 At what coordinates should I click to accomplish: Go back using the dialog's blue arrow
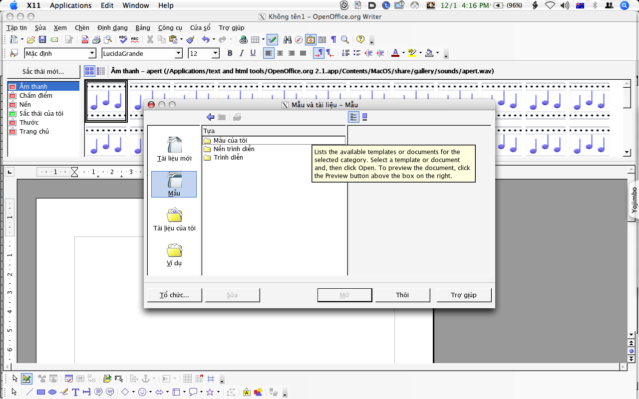(x=210, y=117)
